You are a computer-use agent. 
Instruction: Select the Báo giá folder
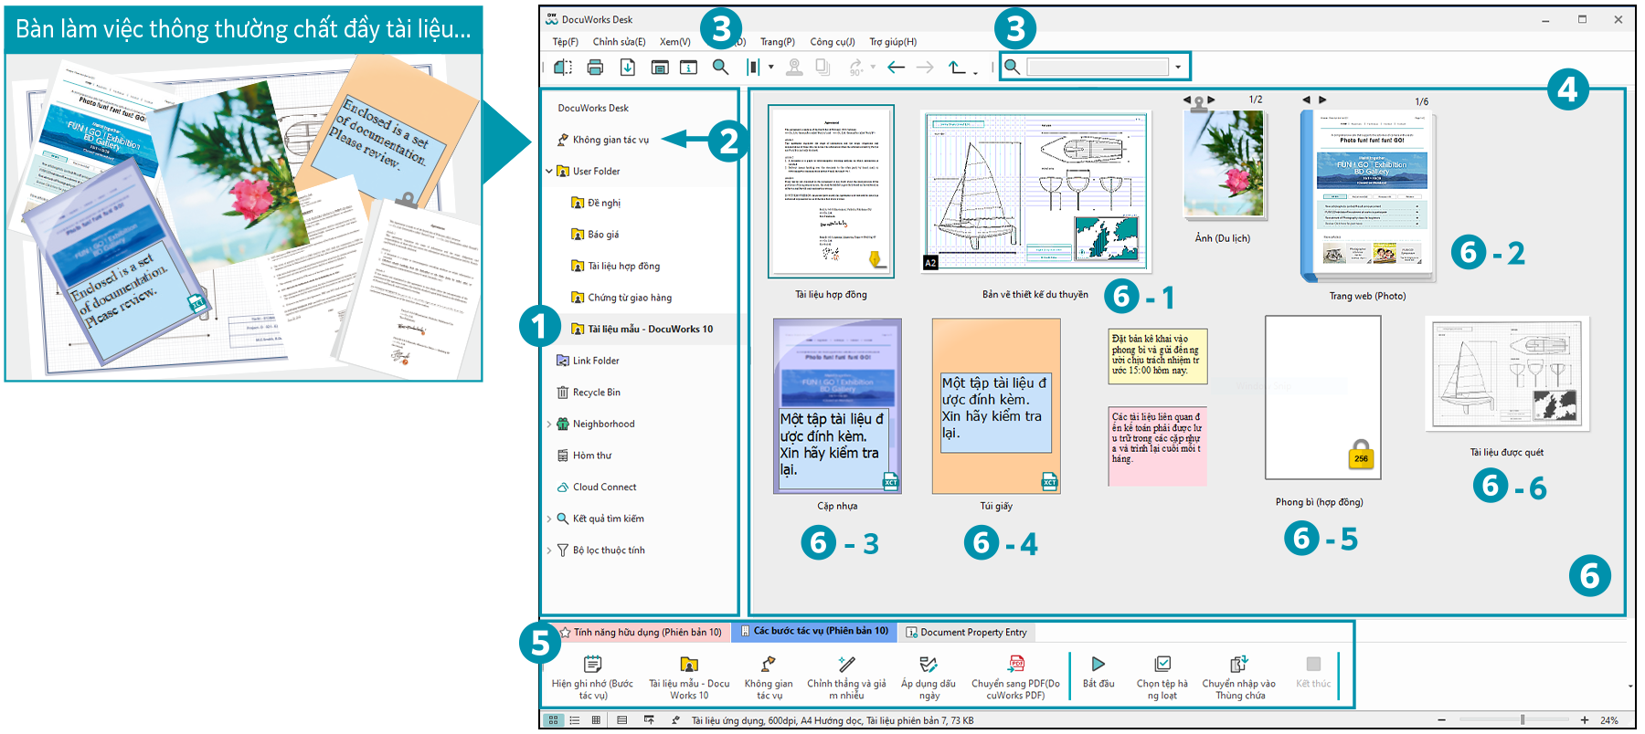603,235
